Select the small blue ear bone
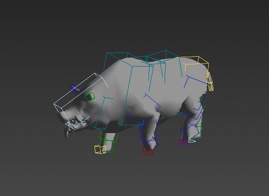269x196 pixels. pos(74,89)
